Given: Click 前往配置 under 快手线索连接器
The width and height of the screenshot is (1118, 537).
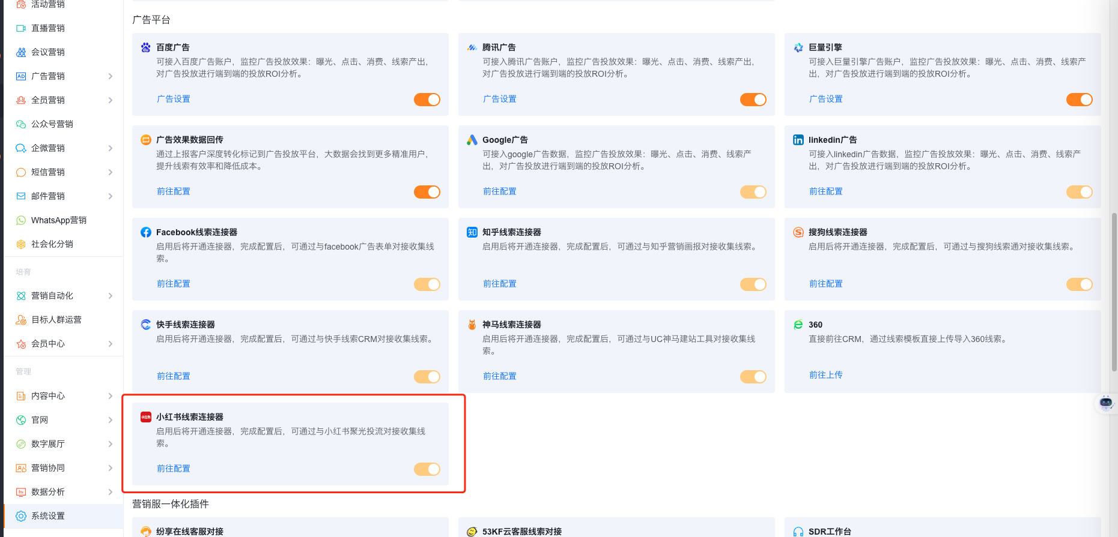Looking at the screenshot, I should [x=174, y=376].
